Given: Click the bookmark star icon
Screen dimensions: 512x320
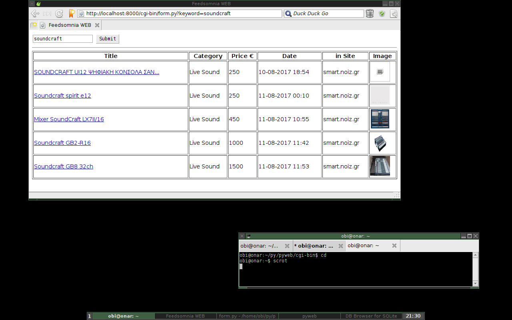Looking at the screenshot, I should point(72,14).
